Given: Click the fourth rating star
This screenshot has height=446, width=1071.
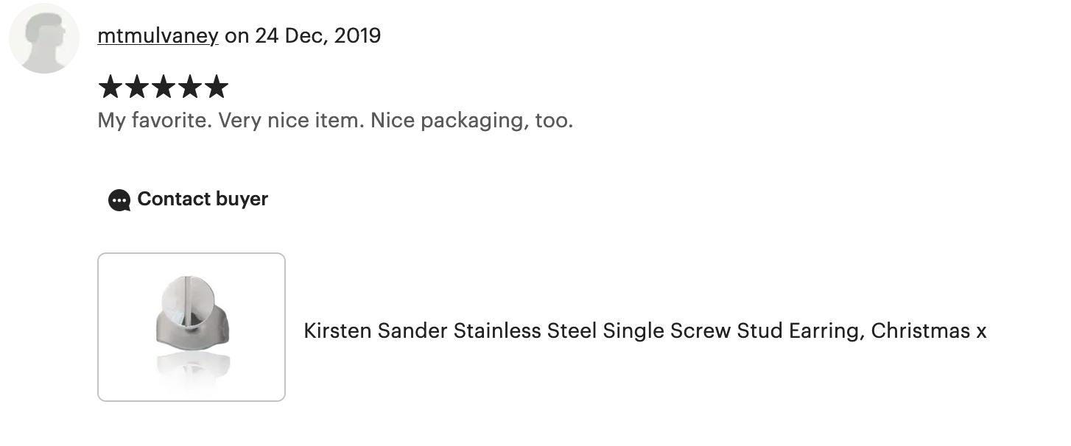Looking at the screenshot, I should (189, 87).
